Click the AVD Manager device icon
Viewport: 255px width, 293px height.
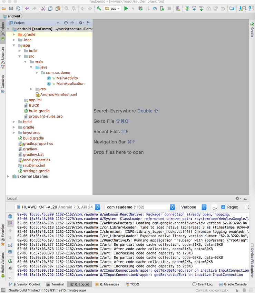pos(178,9)
